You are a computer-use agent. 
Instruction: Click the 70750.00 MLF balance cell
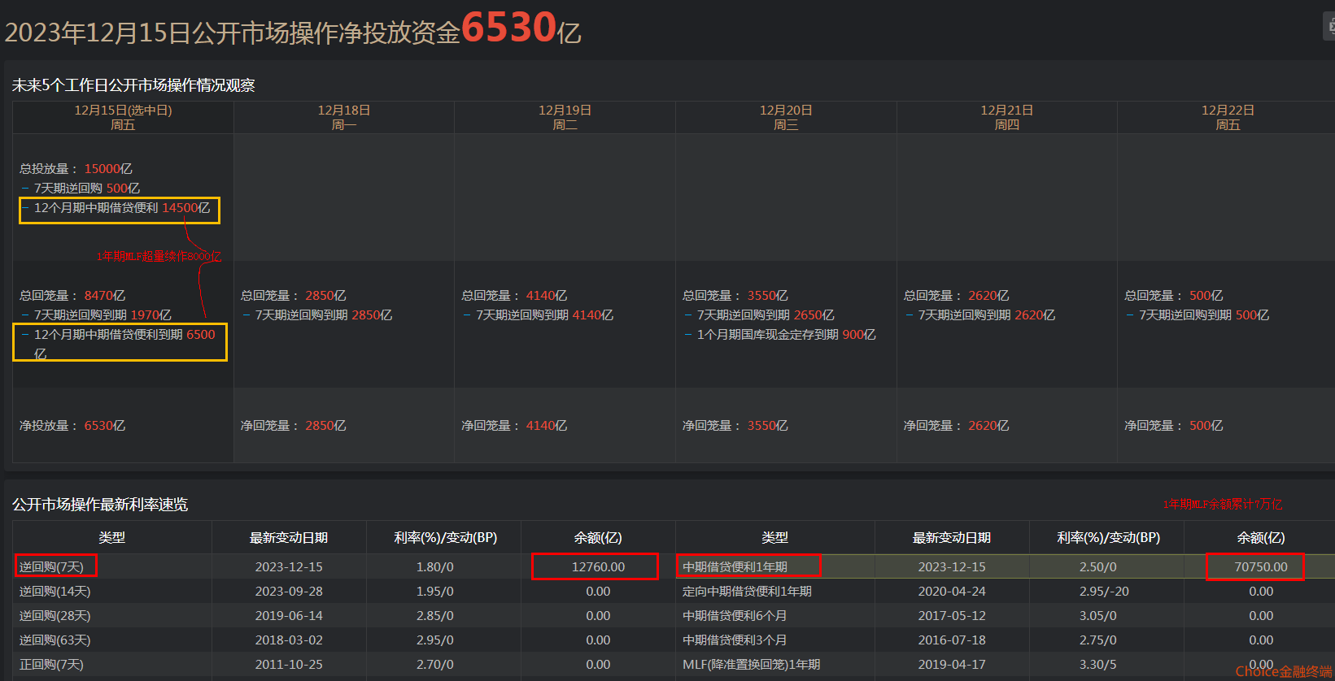[1260, 566]
